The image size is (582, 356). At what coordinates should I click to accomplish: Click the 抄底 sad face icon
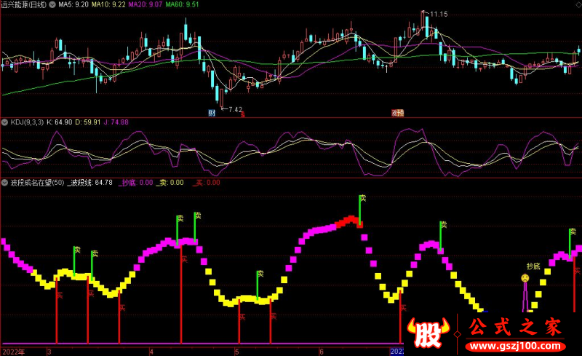[525, 277]
